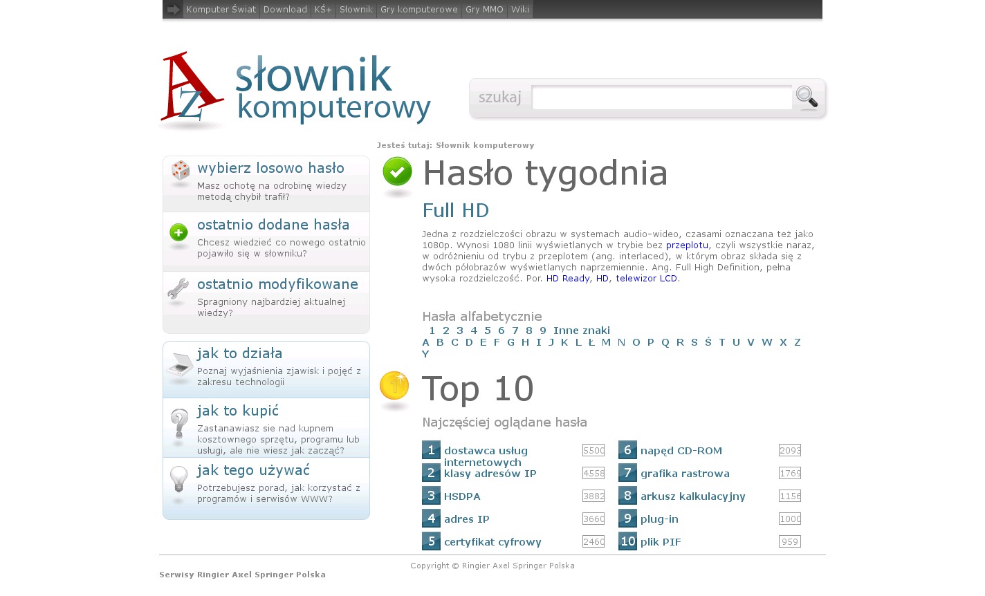The width and height of the screenshot is (985, 596).
Task: Open the Full HD entry heading
Action: [x=455, y=210]
